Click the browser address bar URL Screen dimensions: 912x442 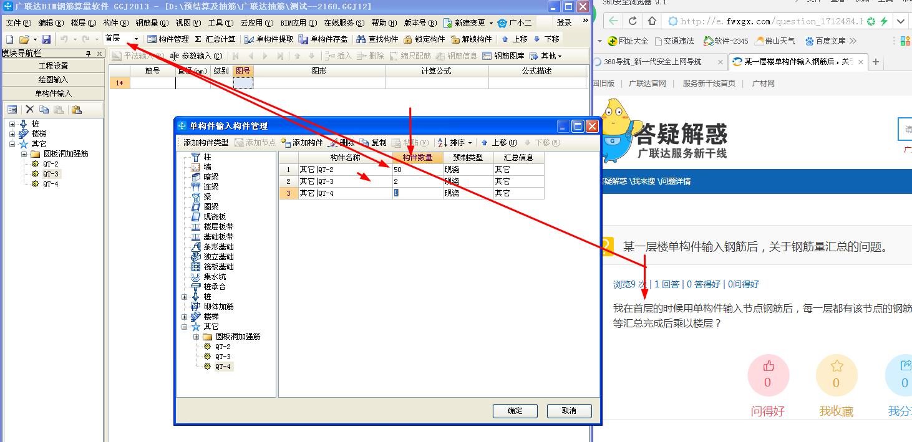tap(772, 21)
